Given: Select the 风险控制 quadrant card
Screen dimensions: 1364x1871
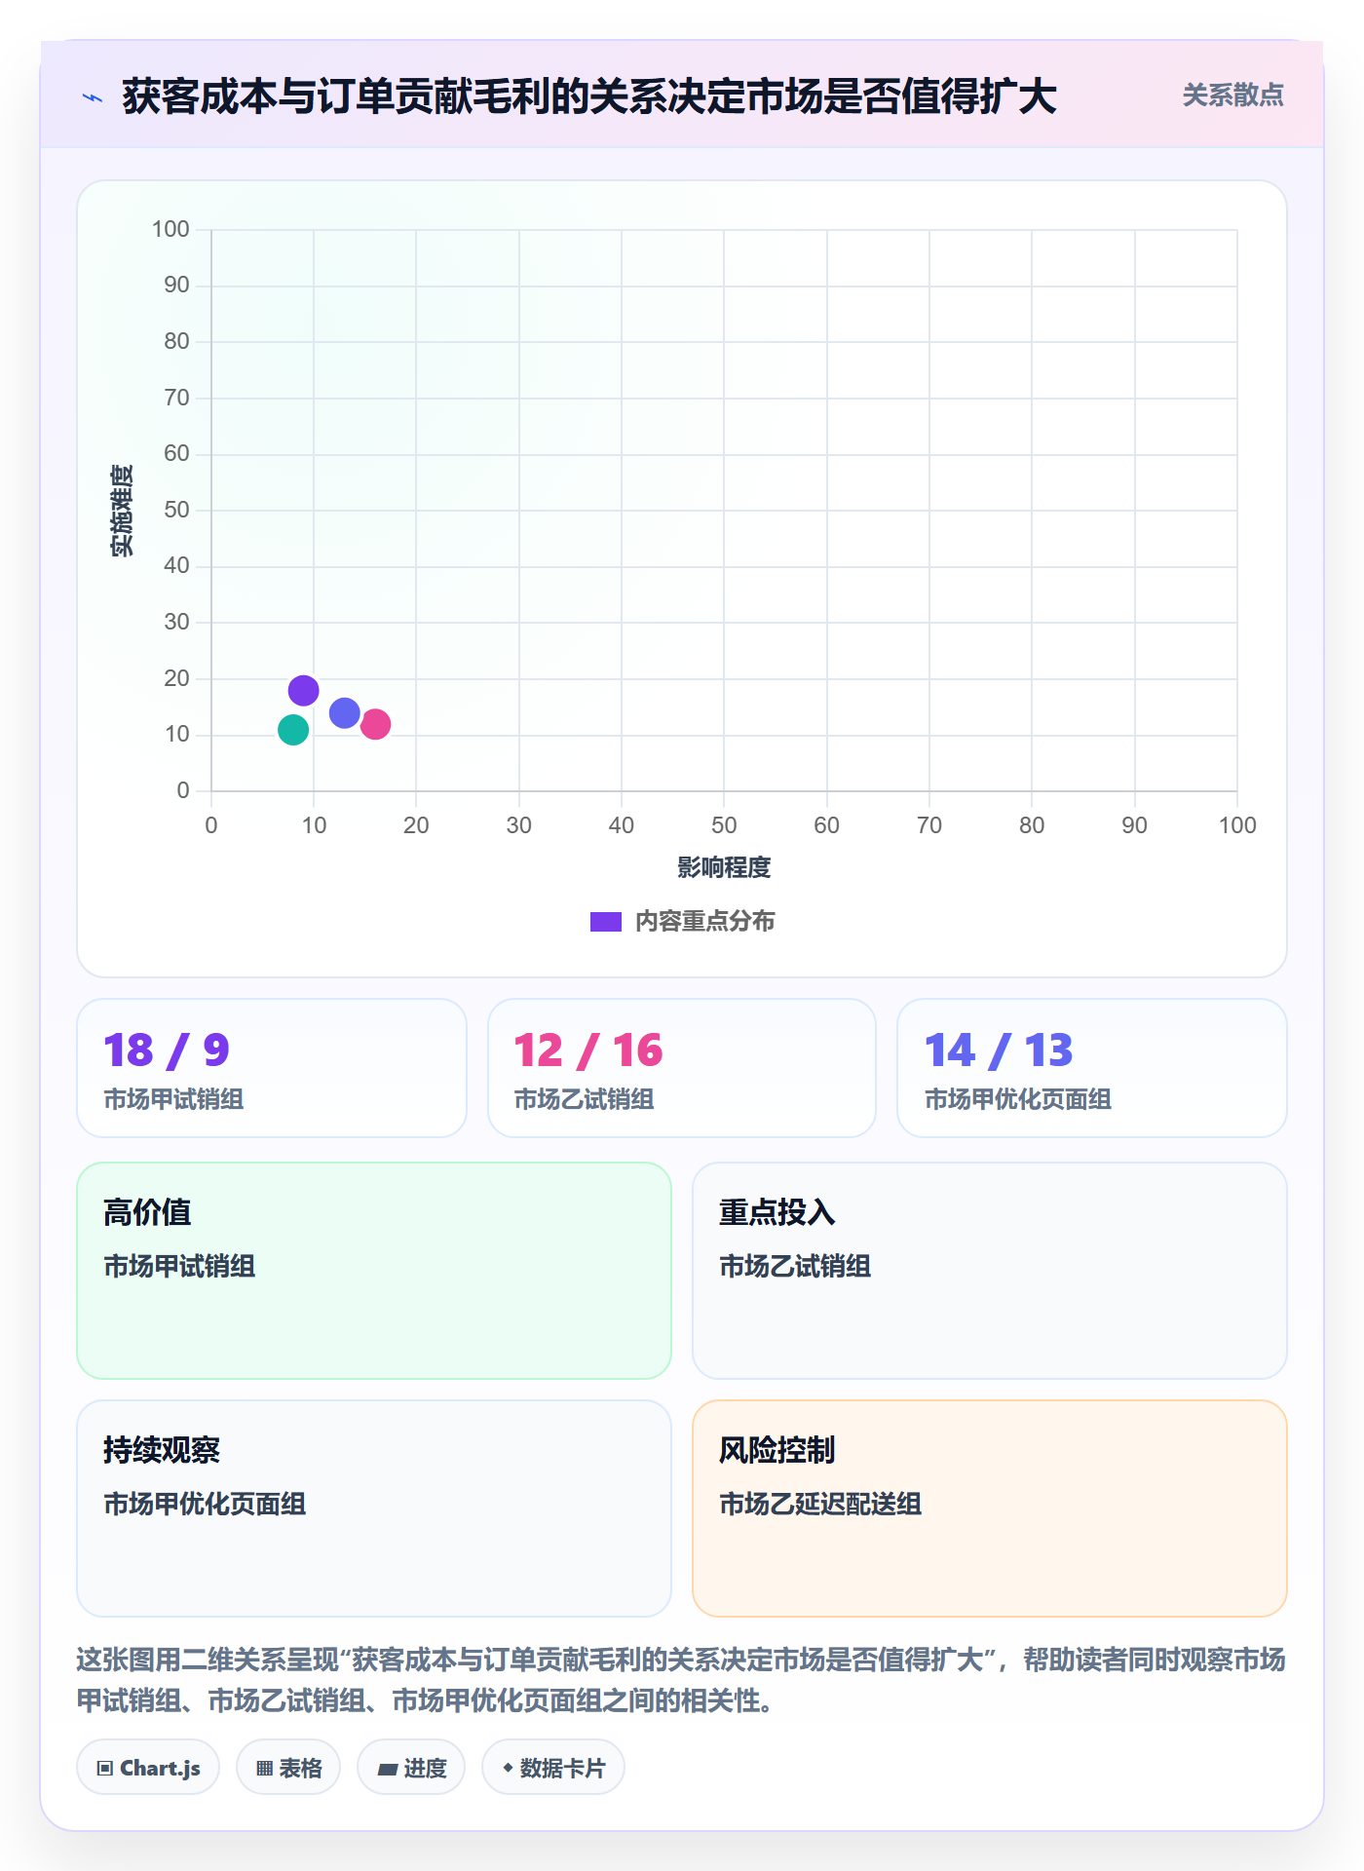Looking at the screenshot, I should 990,1508.
